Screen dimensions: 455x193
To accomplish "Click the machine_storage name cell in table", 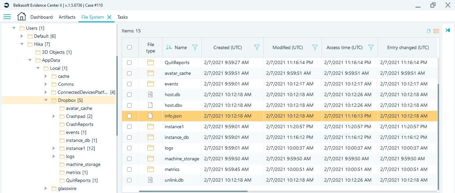I will point(182,159).
